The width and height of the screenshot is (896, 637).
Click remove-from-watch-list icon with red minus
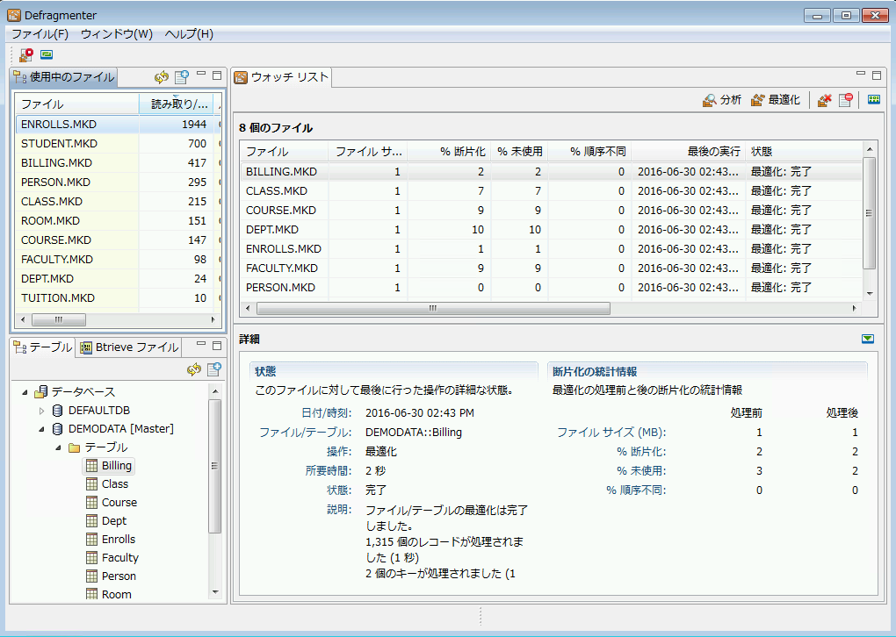[845, 100]
